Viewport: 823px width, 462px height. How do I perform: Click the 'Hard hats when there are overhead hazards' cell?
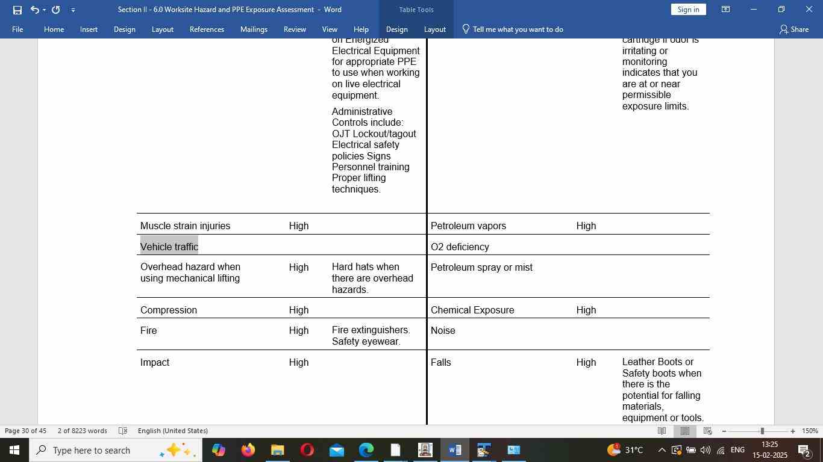(x=372, y=278)
